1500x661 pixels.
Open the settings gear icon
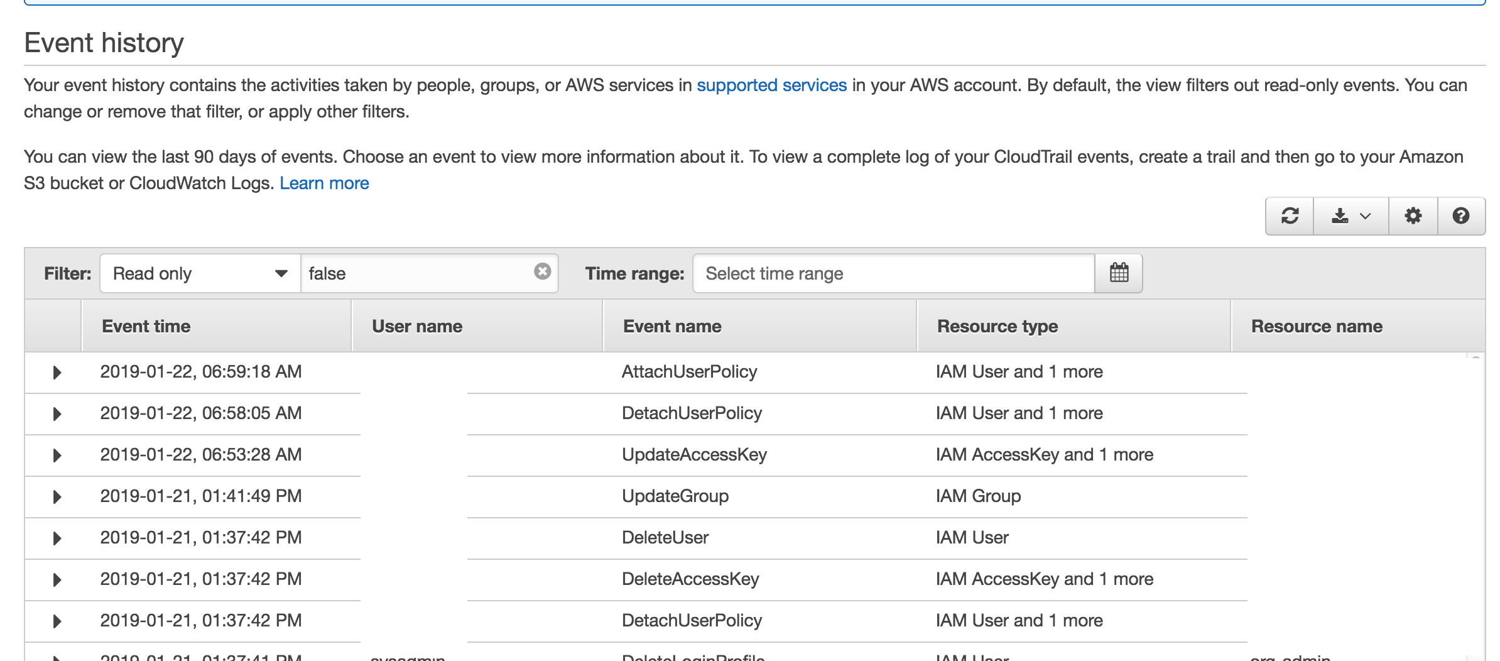1413,216
